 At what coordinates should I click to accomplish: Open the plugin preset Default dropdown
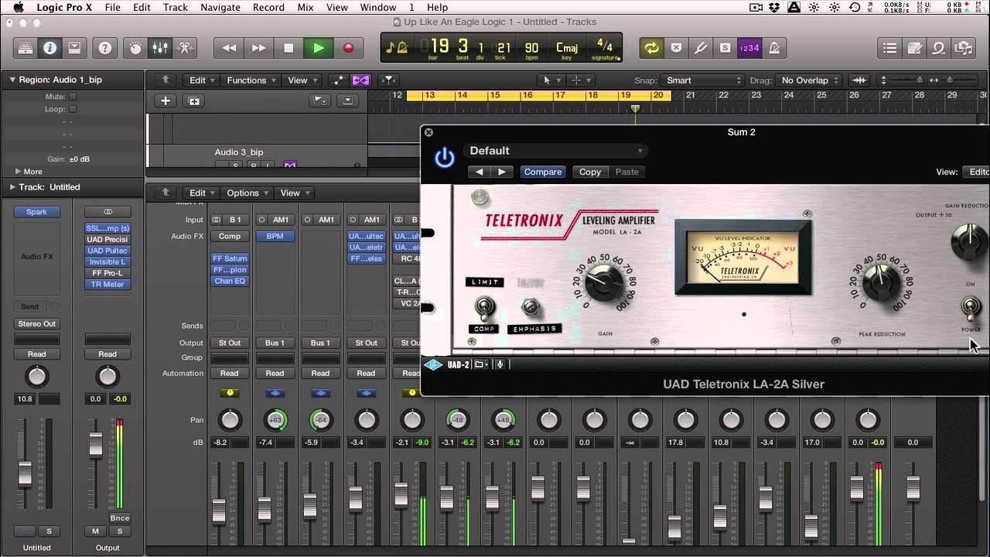555,151
